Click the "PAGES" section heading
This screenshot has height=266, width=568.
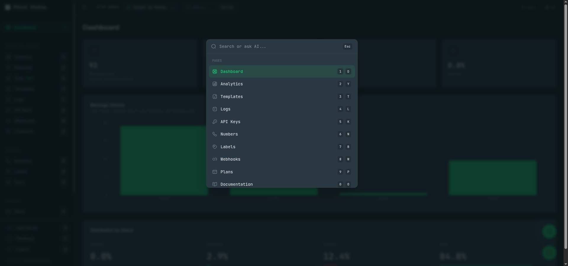[217, 61]
